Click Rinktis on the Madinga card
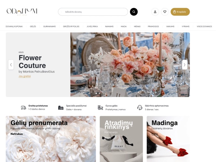The width and height of the screenshot is (216, 162). point(155,134)
